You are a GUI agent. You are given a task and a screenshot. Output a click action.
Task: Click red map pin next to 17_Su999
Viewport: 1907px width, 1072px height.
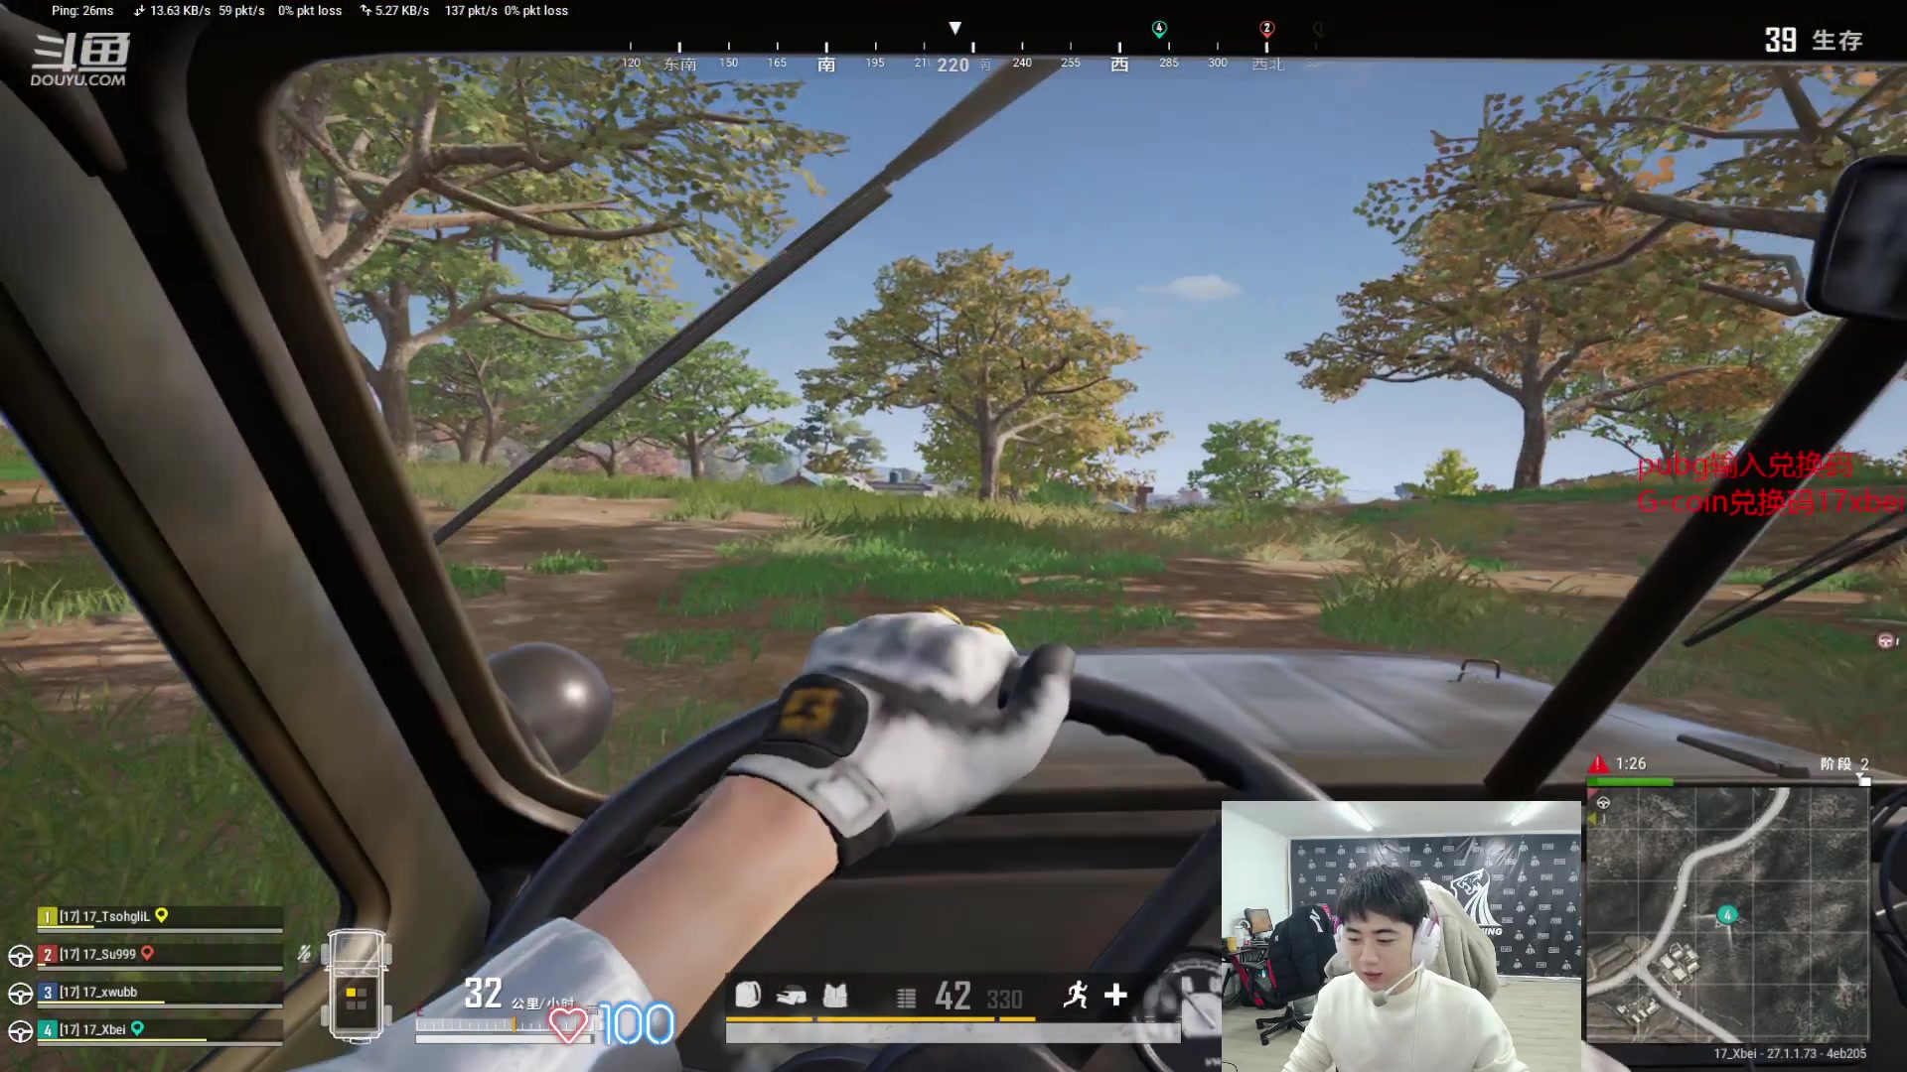[x=147, y=953]
